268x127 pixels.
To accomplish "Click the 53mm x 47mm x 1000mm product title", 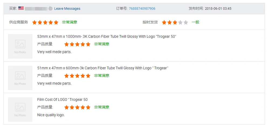I will coord(106,36).
